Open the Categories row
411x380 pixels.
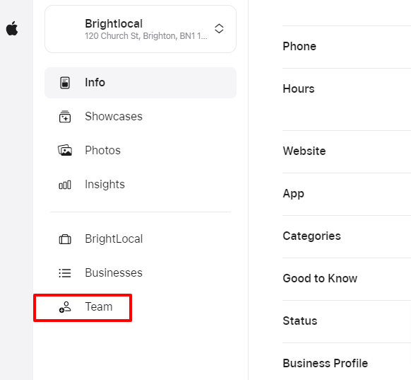(347, 236)
